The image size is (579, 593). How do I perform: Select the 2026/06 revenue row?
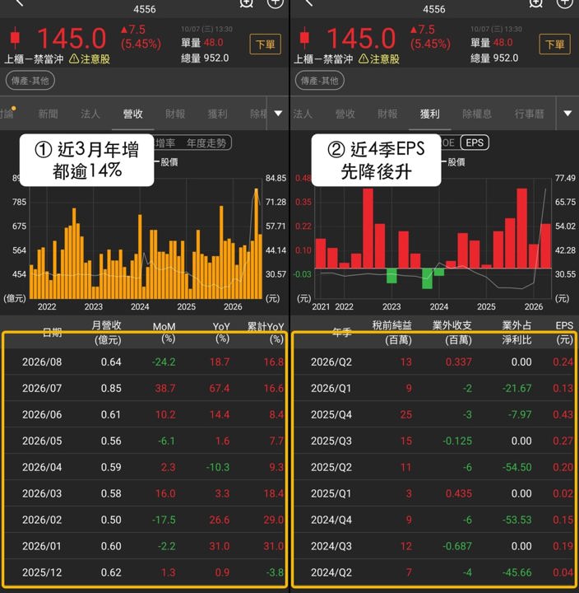(x=145, y=414)
